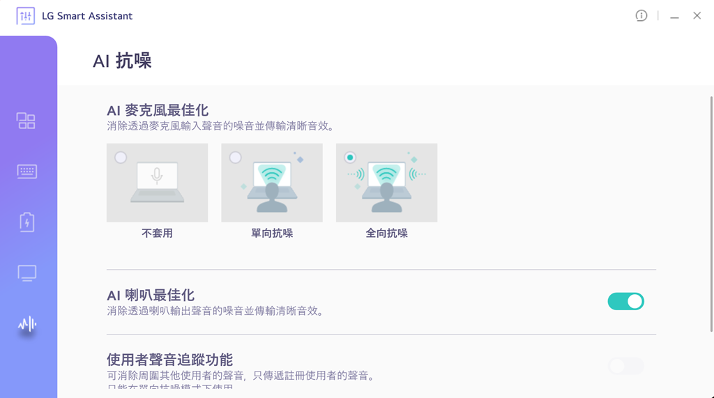The image size is (714, 398).
Task: Turn off the AI 喇叭最佳化 switch
Action: (x=625, y=301)
